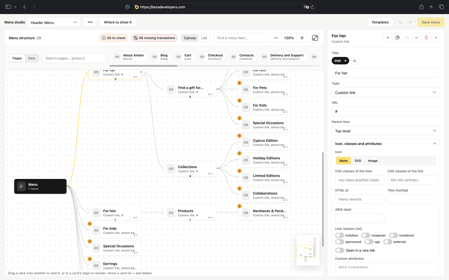
Task: Expand For him children count 1
Action: click(x=115, y=220)
